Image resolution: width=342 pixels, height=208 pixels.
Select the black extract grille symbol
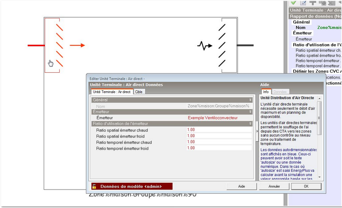(x=221, y=46)
